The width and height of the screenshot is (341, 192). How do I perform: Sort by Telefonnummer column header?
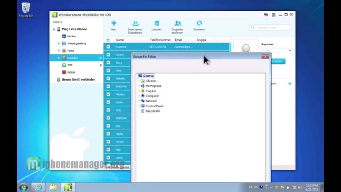[x=160, y=40]
